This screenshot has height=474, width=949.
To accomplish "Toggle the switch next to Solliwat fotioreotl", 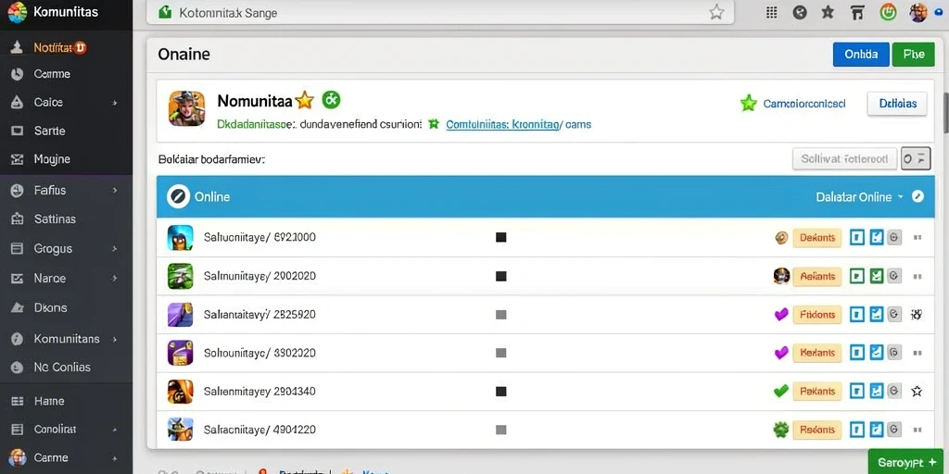I will (x=915, y=159).
